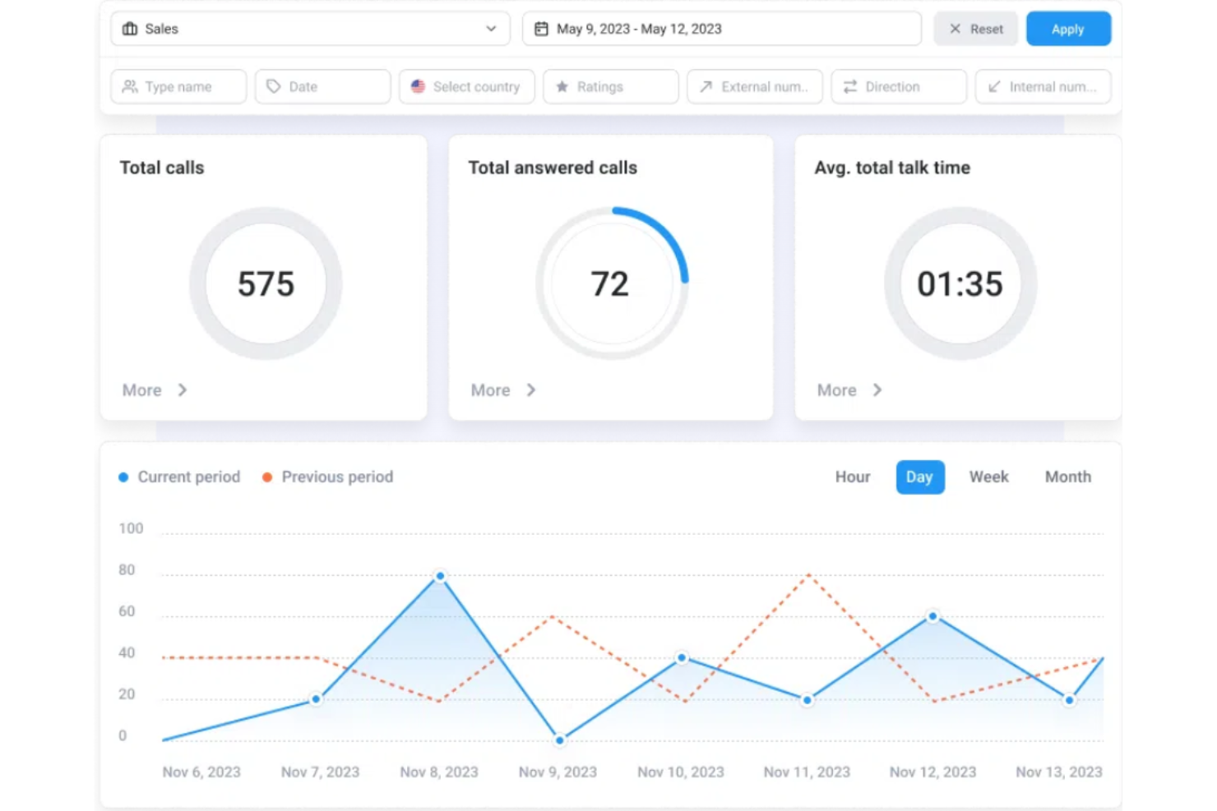Click the person icon in Type name filter
Image resolution: width=1217 pixels, height=811 pixels.
tap(129, 86)
